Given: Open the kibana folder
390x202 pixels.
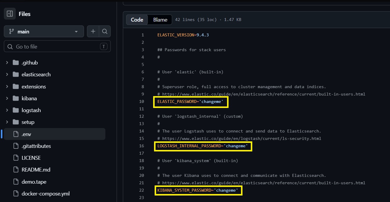Looking at the screenshot, I should point(29,98).
